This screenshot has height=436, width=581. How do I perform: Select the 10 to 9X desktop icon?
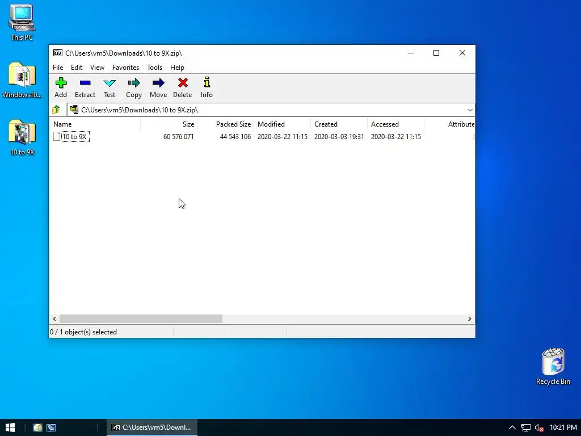coord(22,137)
